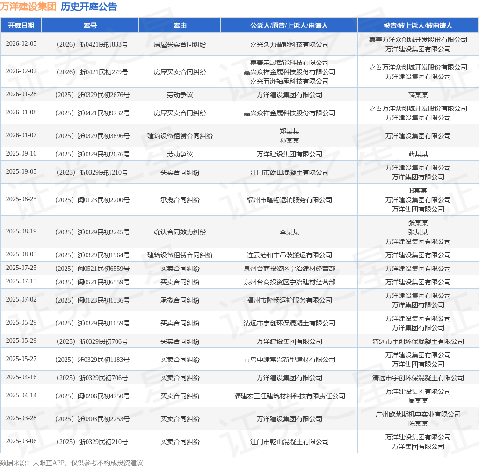Click case number (2025)浙0329民初3896号

(92, 136)
